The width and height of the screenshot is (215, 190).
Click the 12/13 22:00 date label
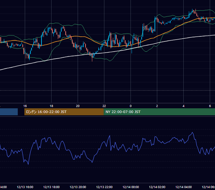coord(104,187)
